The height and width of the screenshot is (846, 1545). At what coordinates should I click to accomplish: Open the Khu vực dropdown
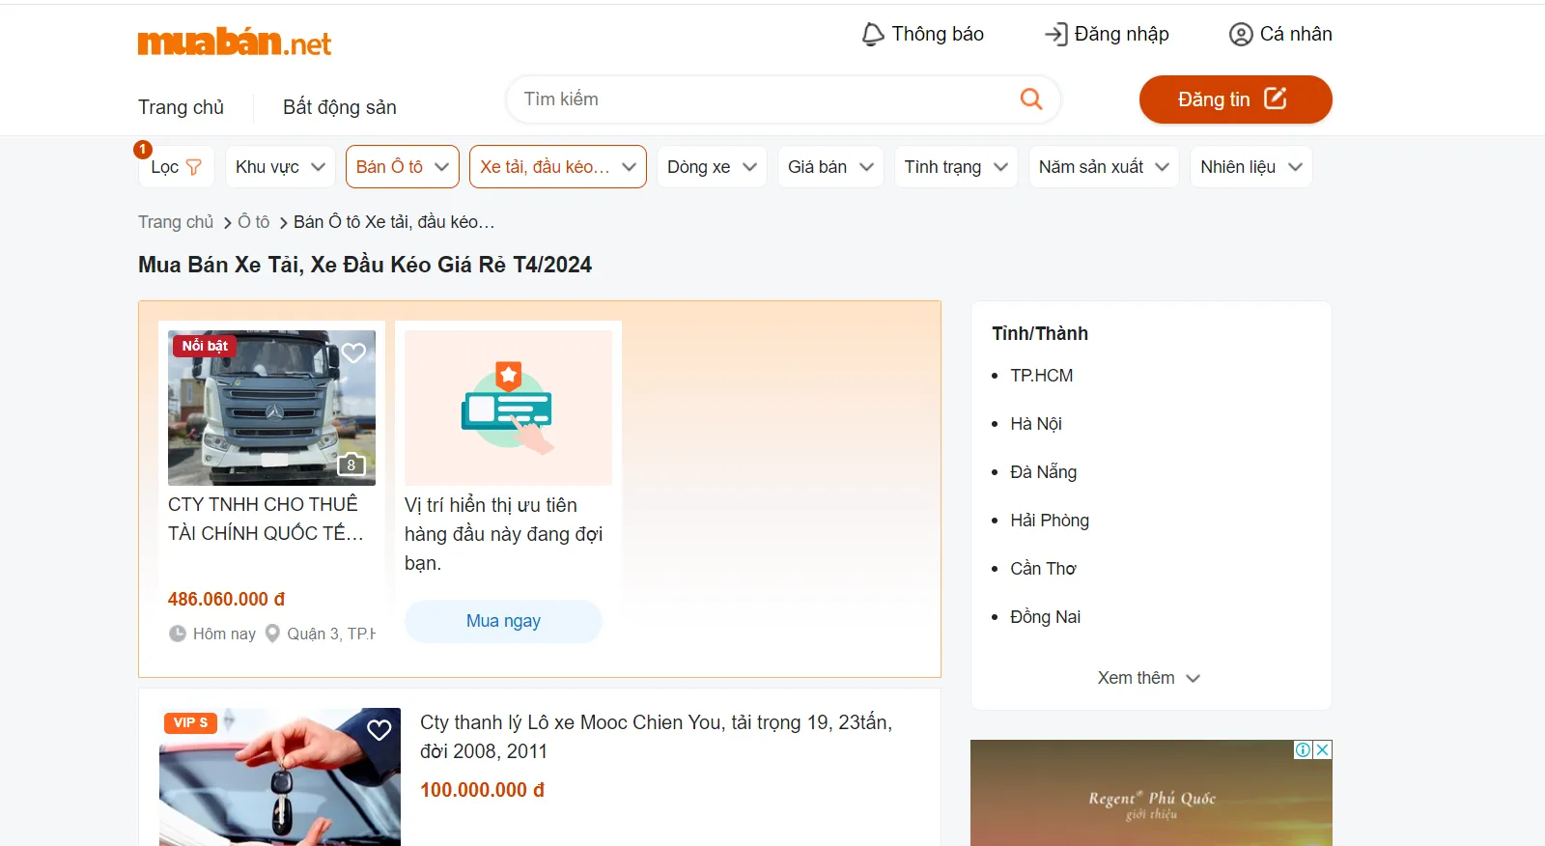point(280,167)
